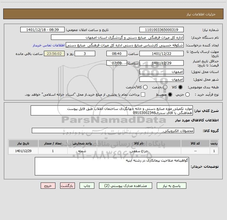Screen dimensions: 227x220
Task: Select the کالا radio button
Action: (180, 87)
